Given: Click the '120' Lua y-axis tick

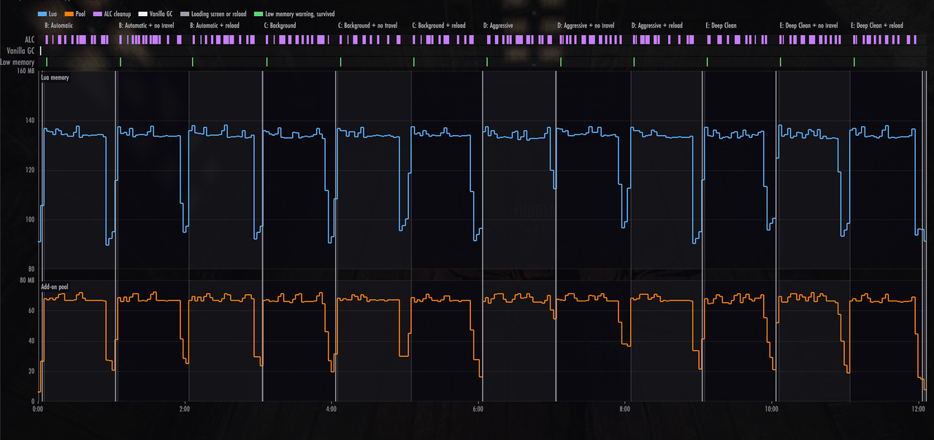Looking at the screenshot, I should point(30,171).
